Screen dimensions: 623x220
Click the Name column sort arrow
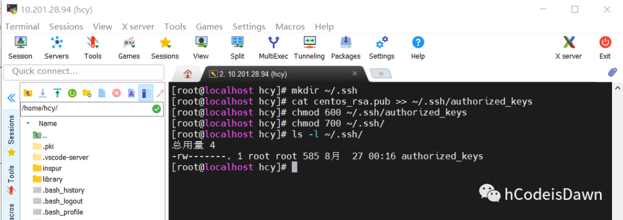tap(28, 123)
